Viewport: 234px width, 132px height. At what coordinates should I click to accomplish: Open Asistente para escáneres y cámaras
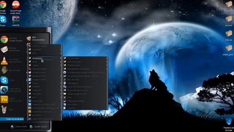[85, 76]
